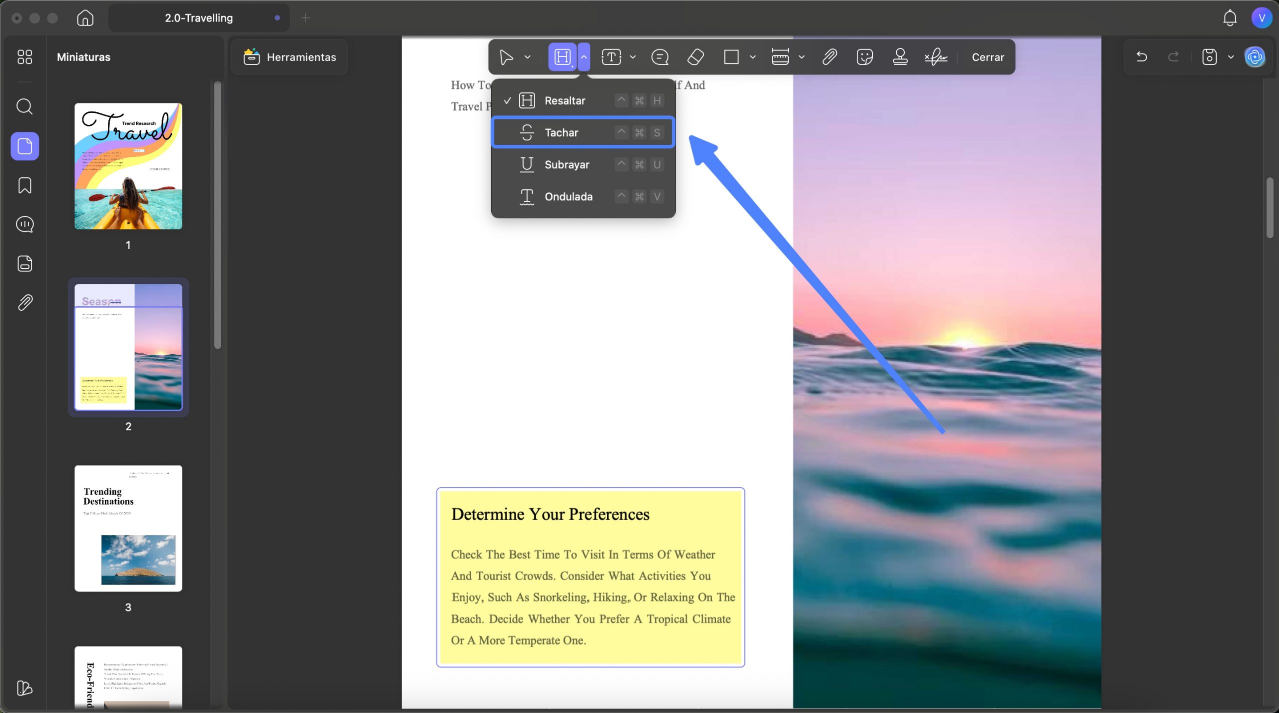Screen dimensions: 1279x713
Task: Activate the signature tool
Action: pyautogui.click(x=936, y=57)
